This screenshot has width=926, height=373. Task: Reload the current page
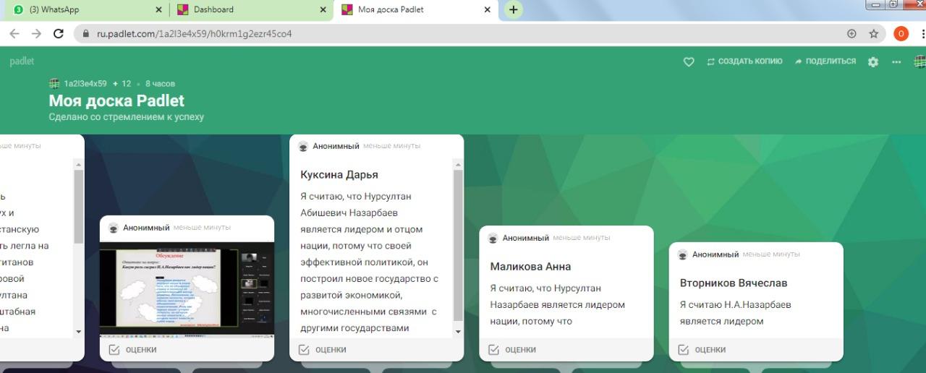click(59, 34)
